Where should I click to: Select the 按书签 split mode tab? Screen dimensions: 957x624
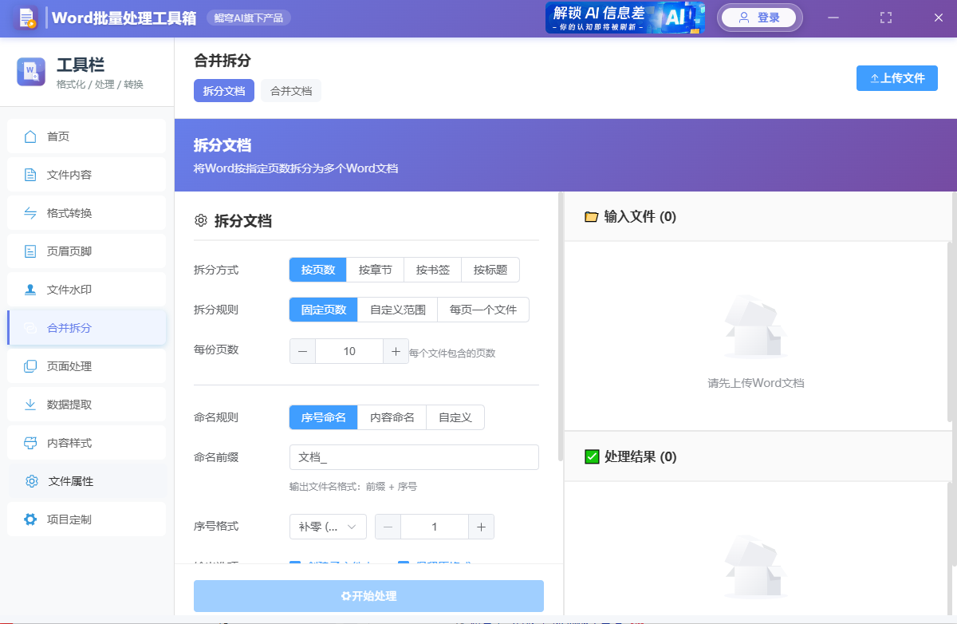(x=432, y=270)
